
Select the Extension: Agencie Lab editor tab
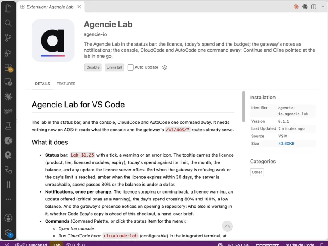click(x=50, y=7)
